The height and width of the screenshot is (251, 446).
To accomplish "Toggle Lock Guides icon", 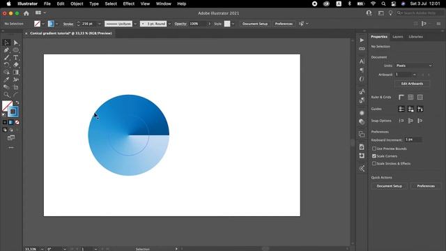I will tap(410, 109).
